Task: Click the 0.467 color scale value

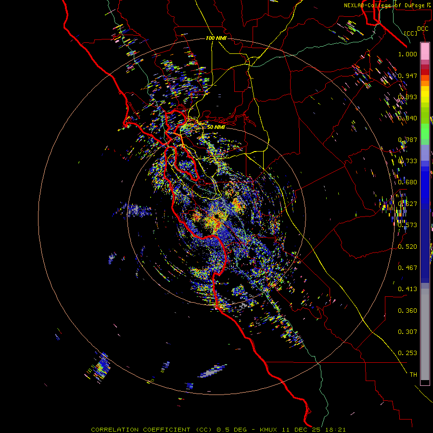Action: pos(408,267)
